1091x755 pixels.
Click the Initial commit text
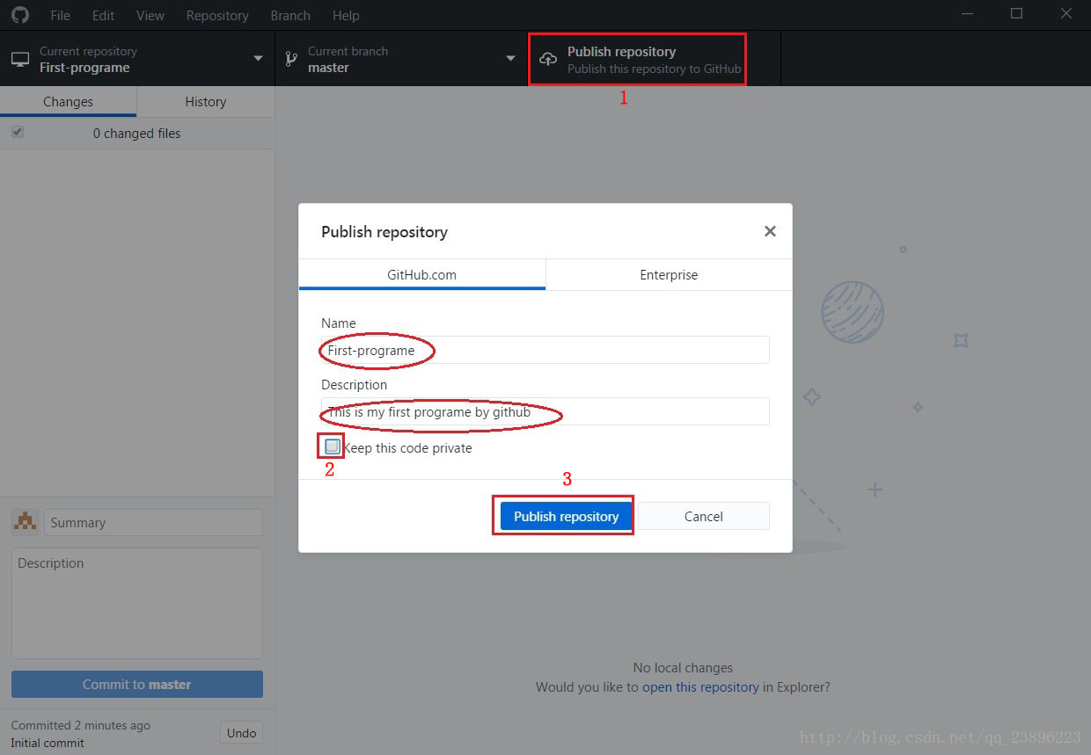click(48, 743)
